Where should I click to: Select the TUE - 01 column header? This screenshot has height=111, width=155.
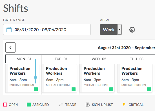(61, 59)
